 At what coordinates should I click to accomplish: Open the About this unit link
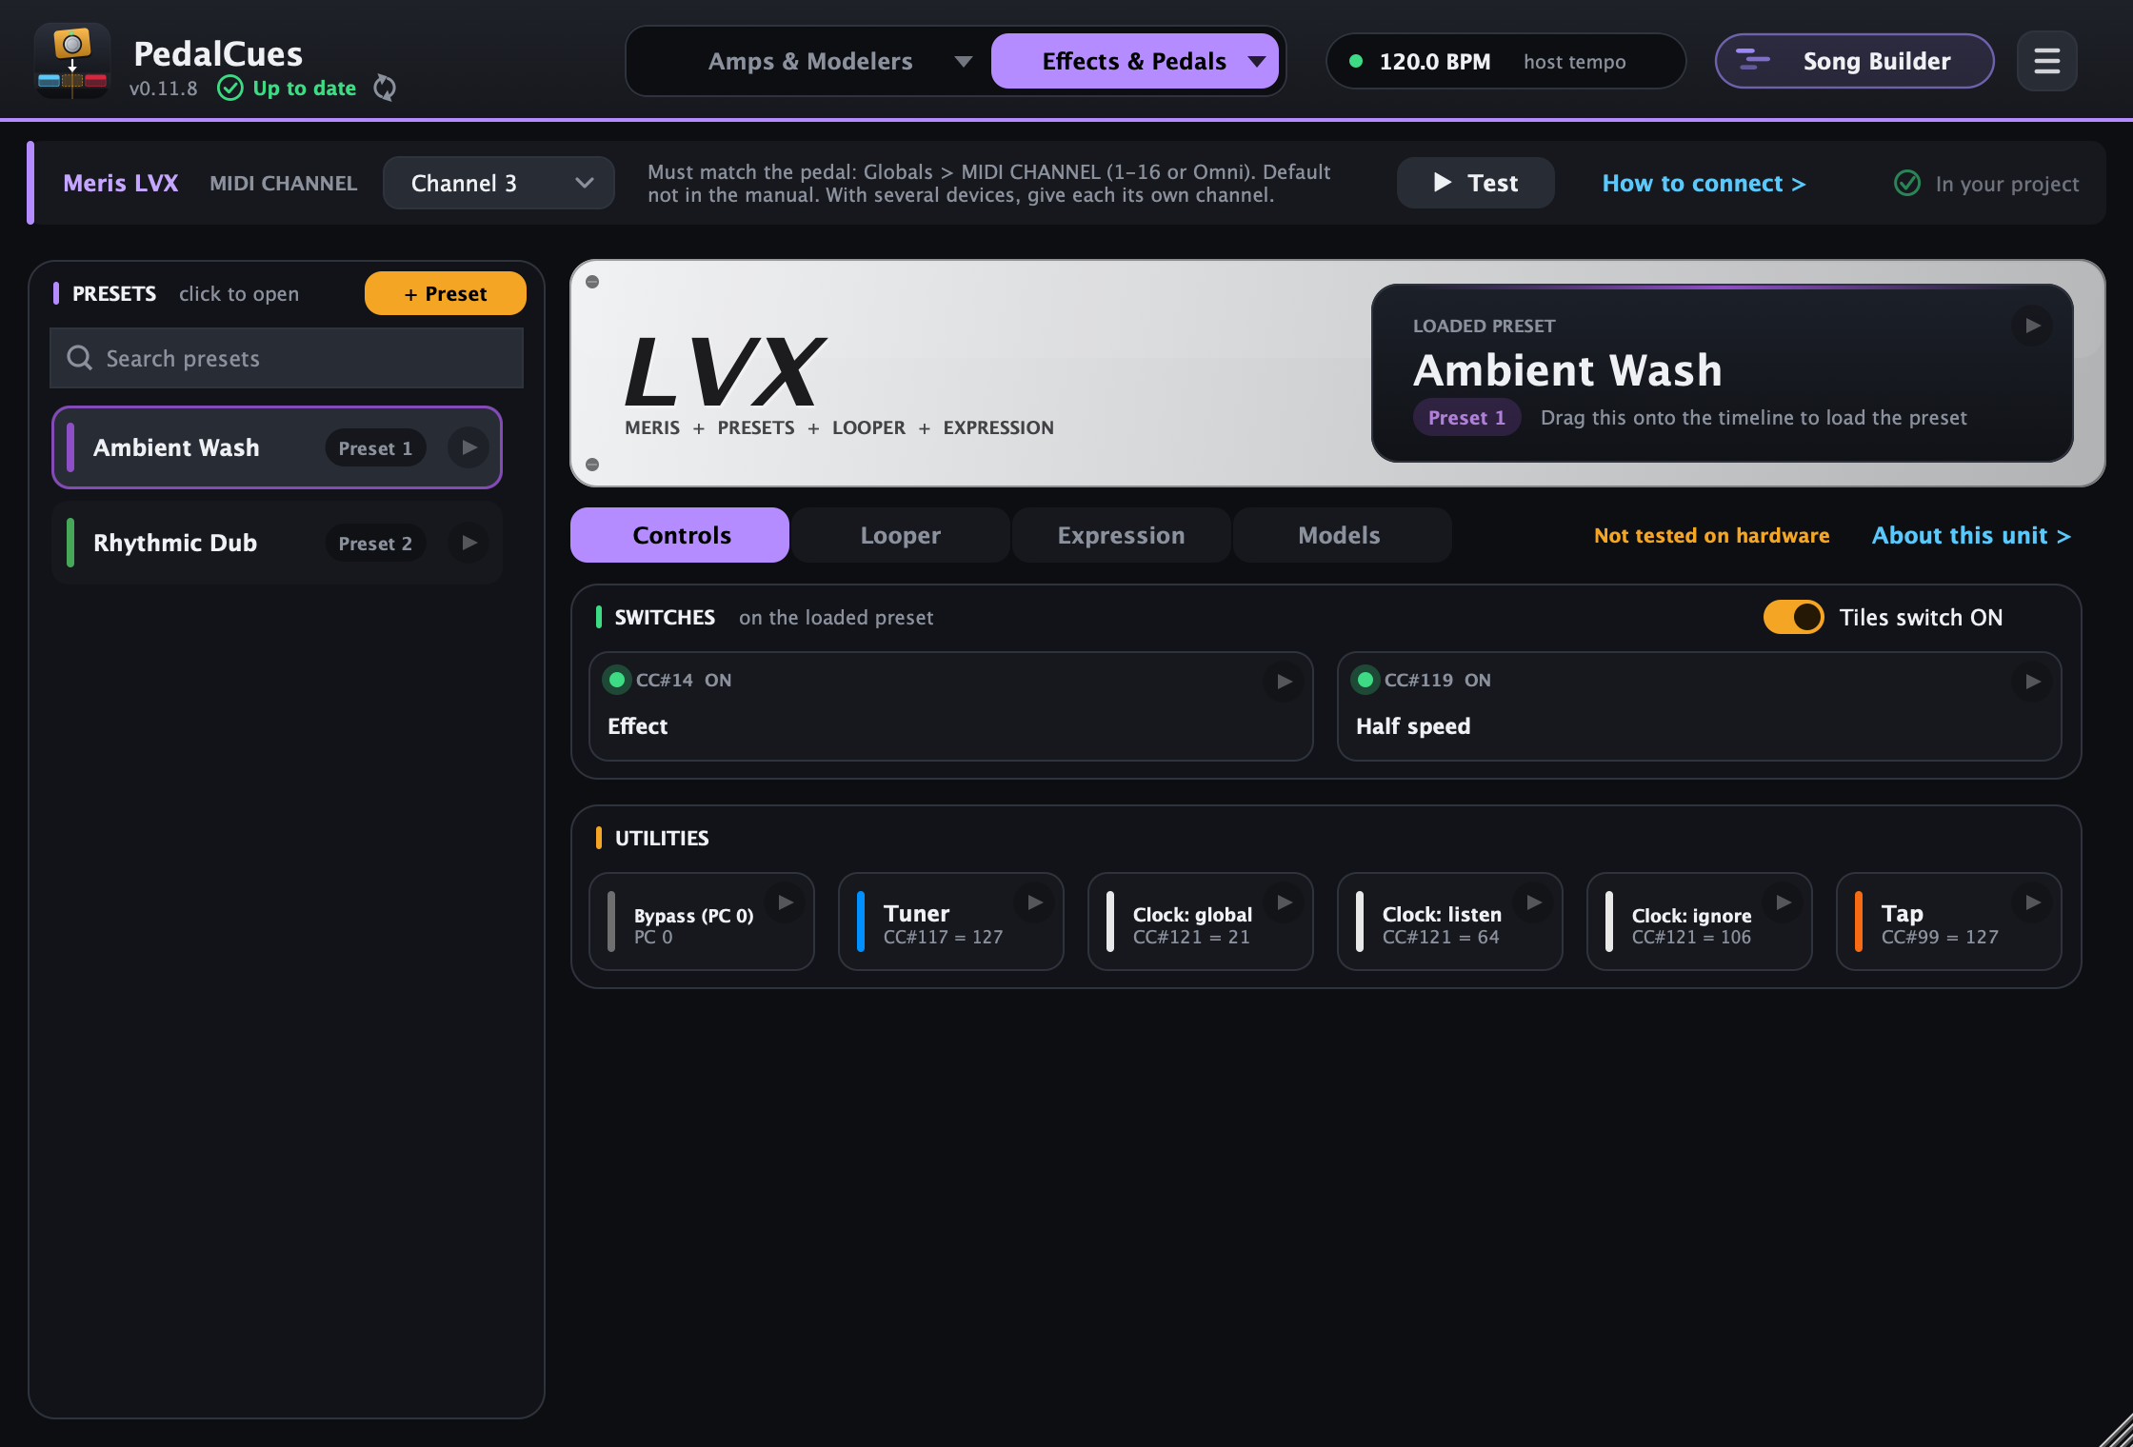pos(1971,535)
